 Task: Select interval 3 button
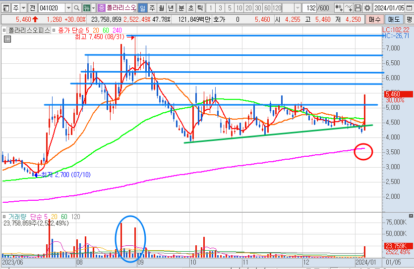pyautogui.click(x=220, y=8)
